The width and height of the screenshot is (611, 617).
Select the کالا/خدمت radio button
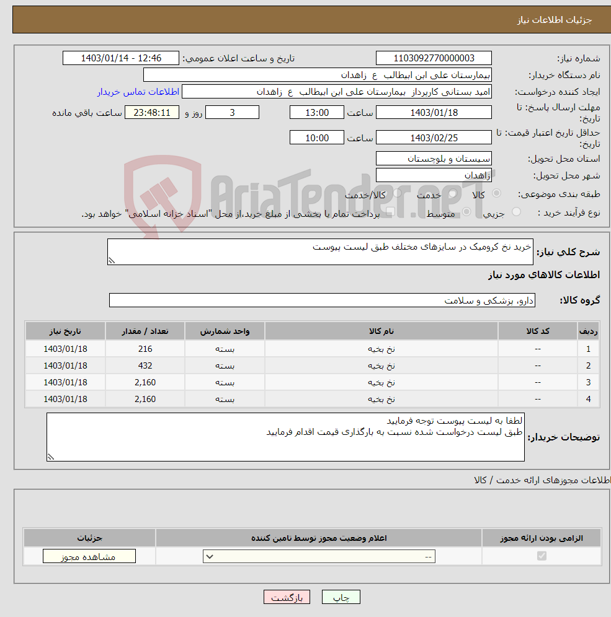click(397, 193)
